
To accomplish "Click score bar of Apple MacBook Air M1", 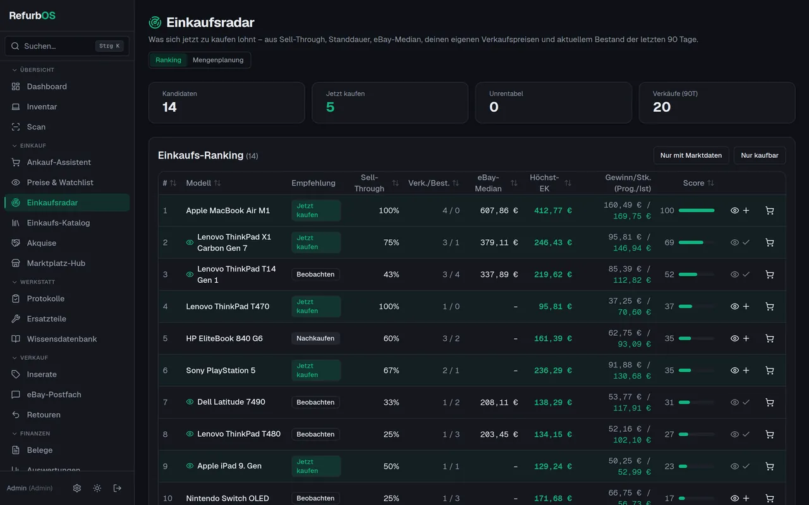I will pyautogui.click(x=696, y=210).
